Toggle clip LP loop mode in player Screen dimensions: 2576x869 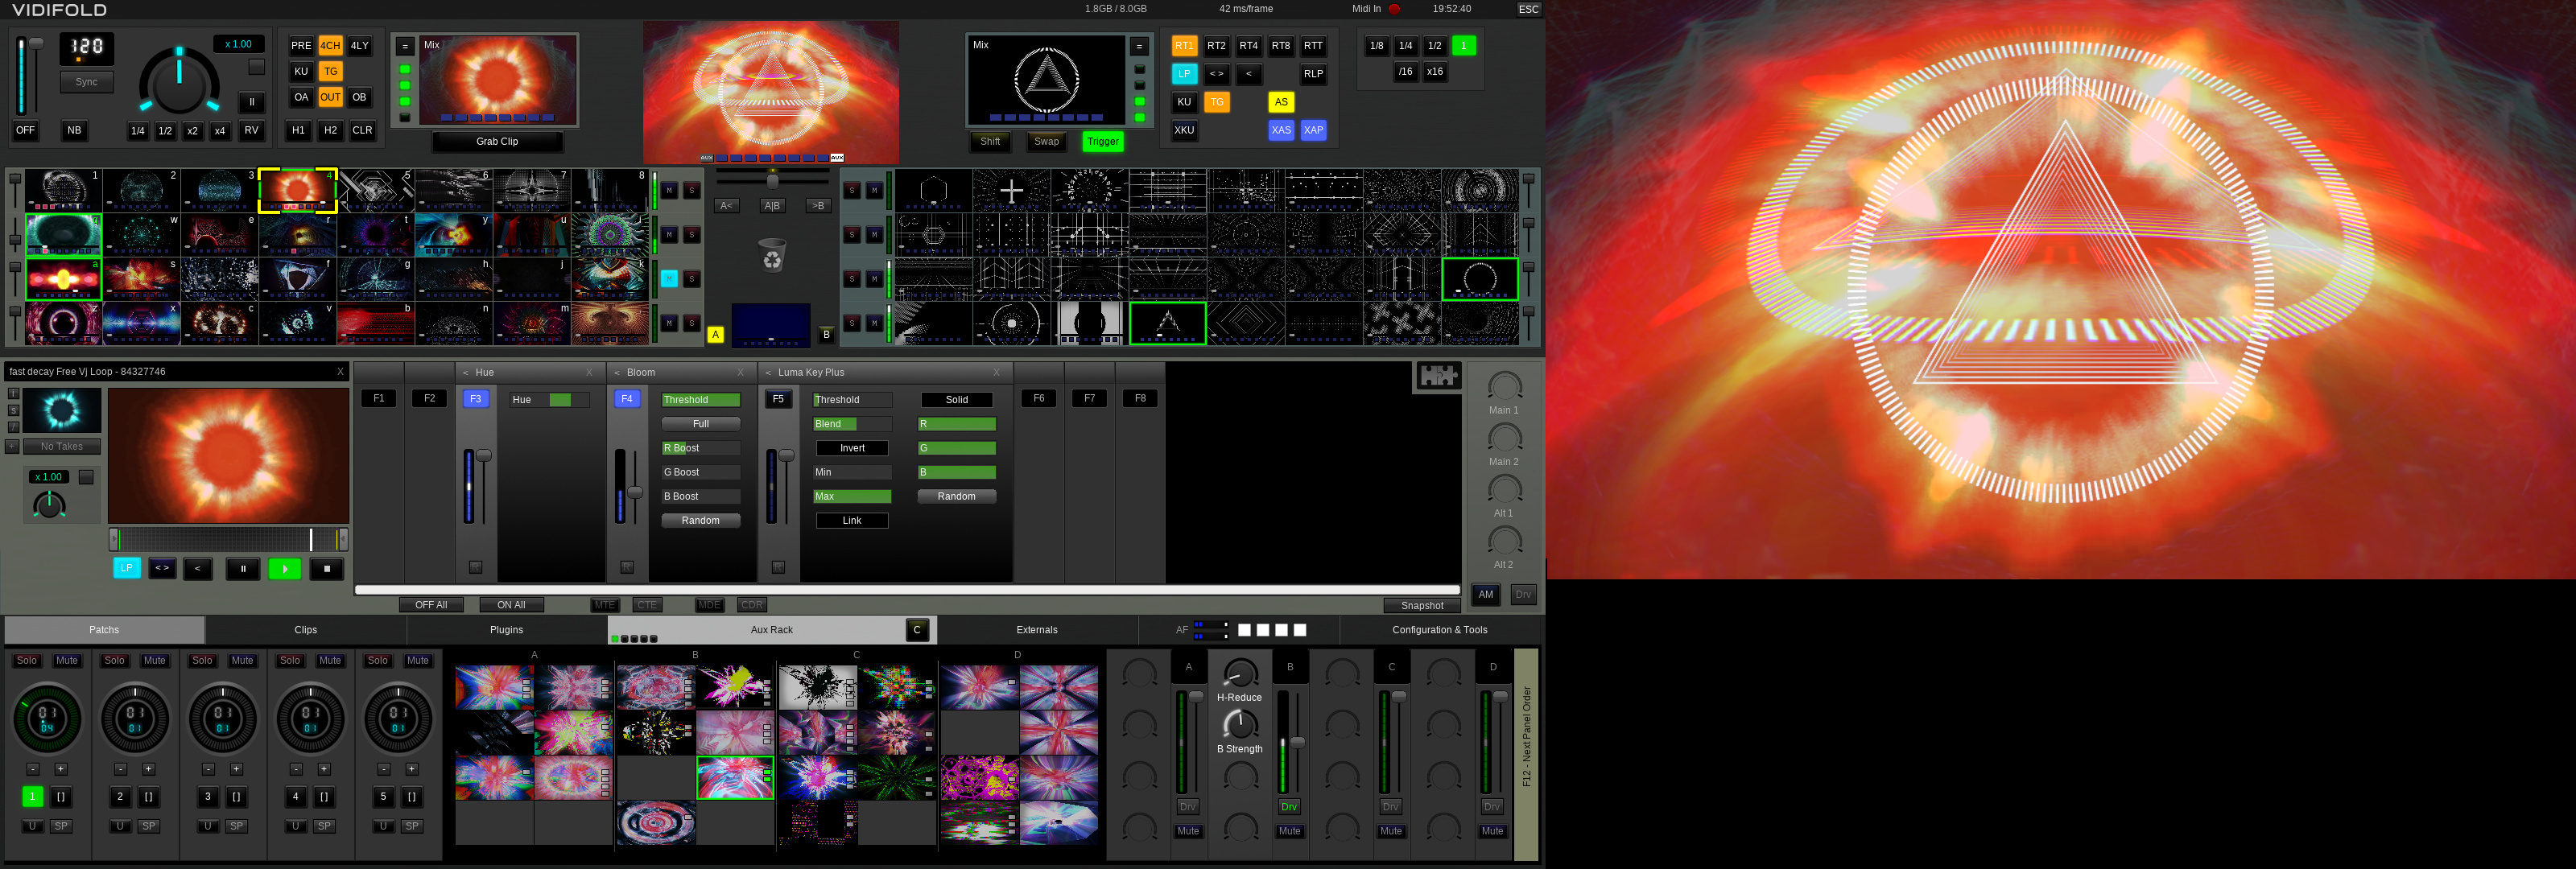tap(127, 568)
